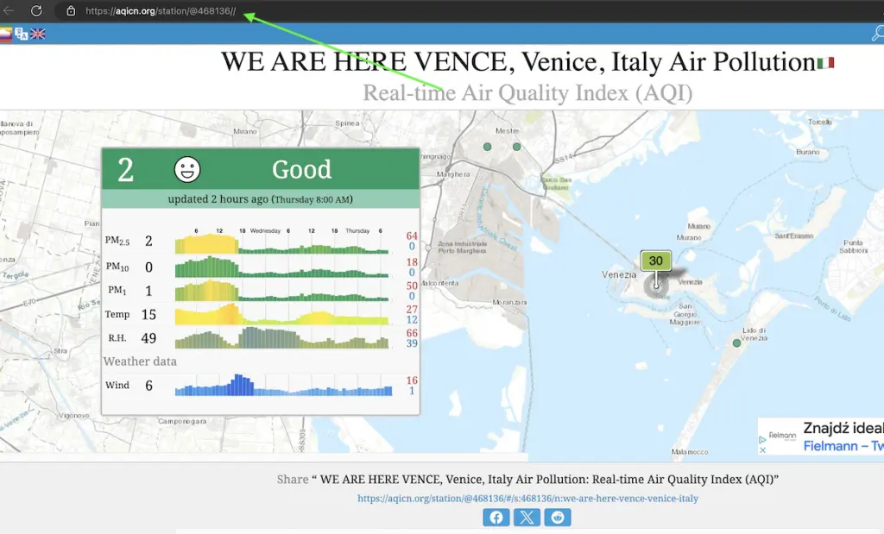884x534 pixels.
Task: Click the padlock site security icon
Action: [x=71, y=11]
